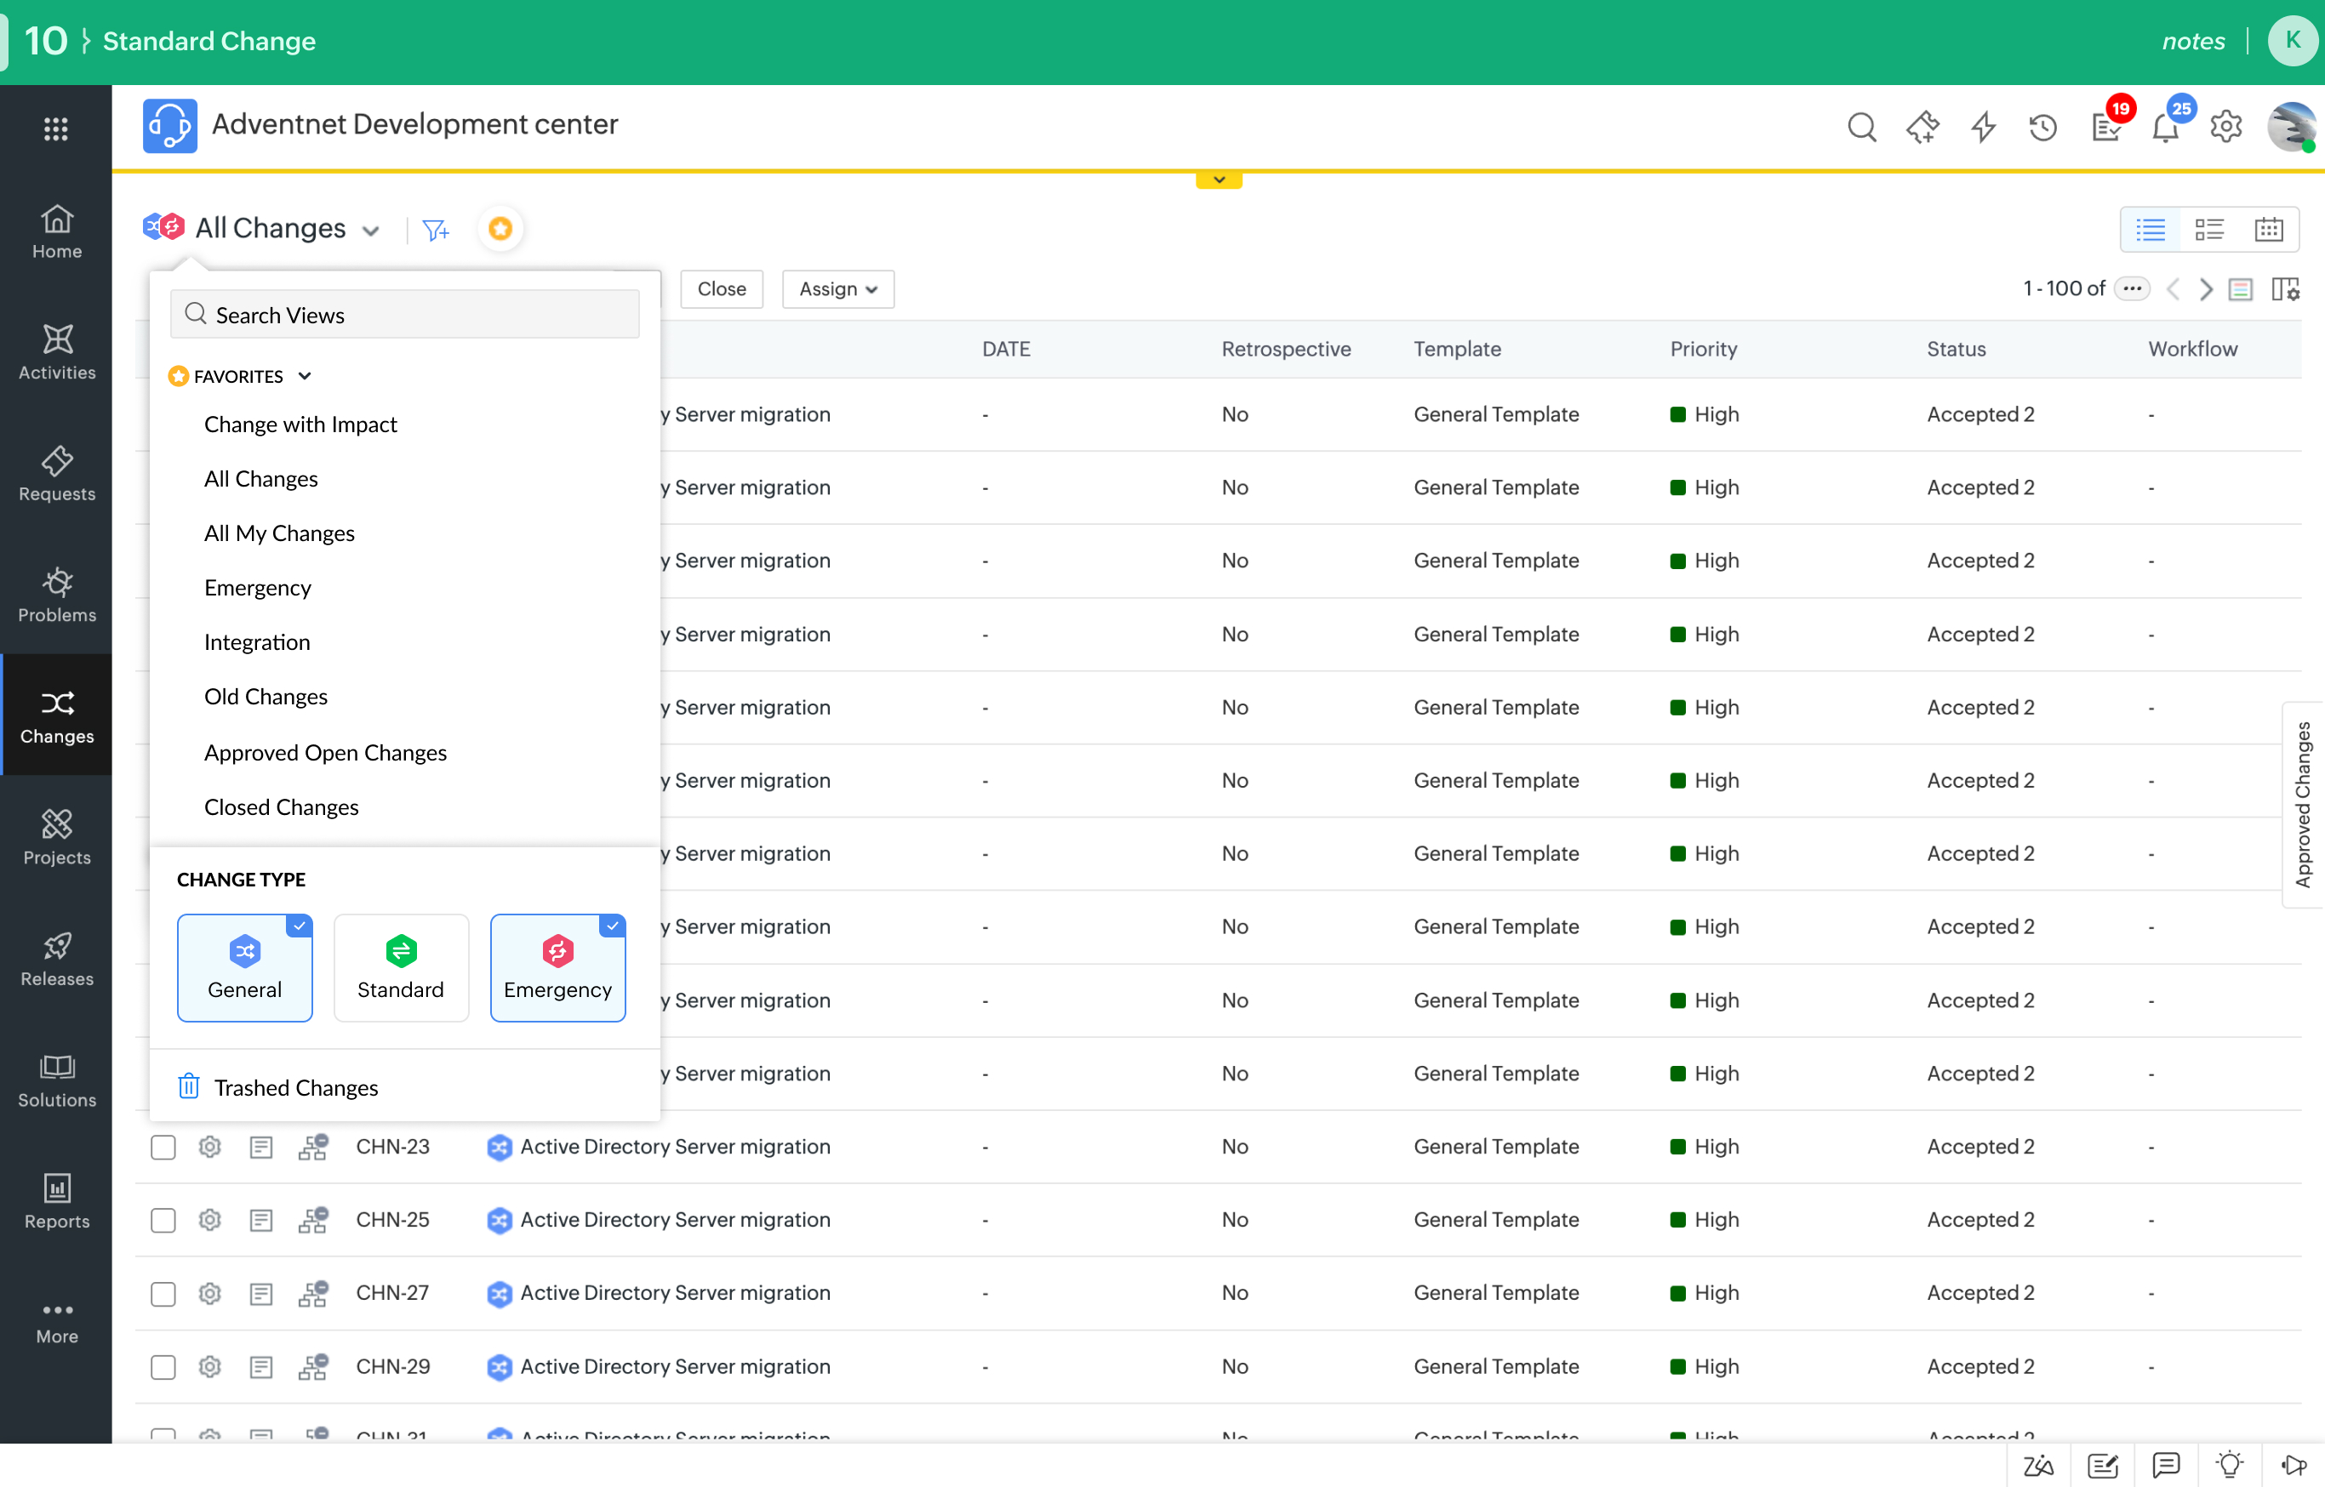This screenshot has width=2325, height=1487.
Task: Go to next page arrow
Action: click(x=2205, y=288)
